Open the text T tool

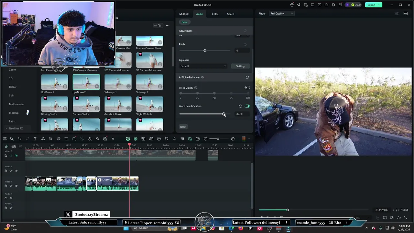click(66, 139)
